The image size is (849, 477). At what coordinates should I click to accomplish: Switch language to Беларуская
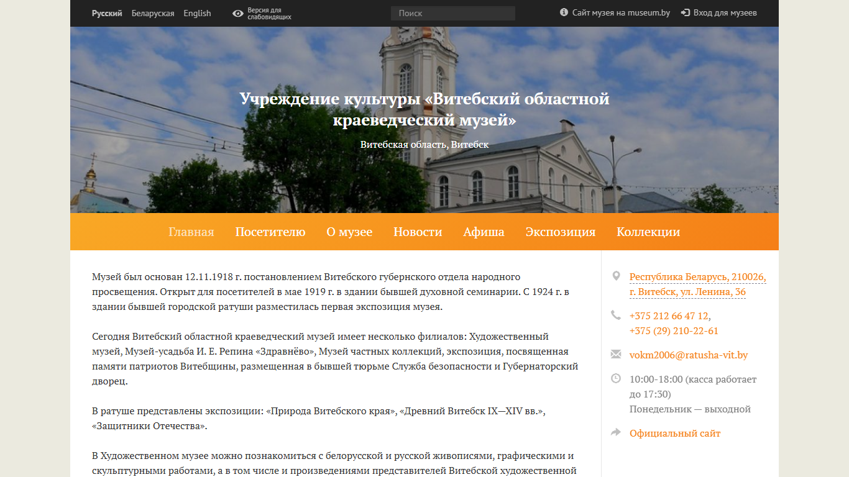pos(153,13)
